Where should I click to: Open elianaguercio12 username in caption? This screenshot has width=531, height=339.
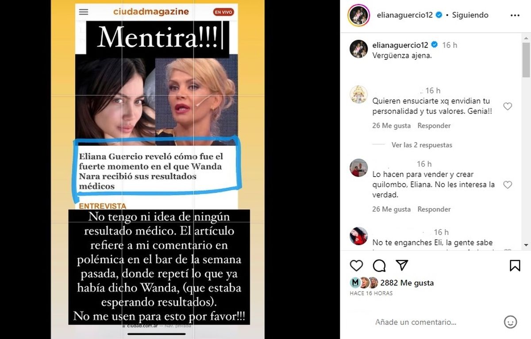400,45
